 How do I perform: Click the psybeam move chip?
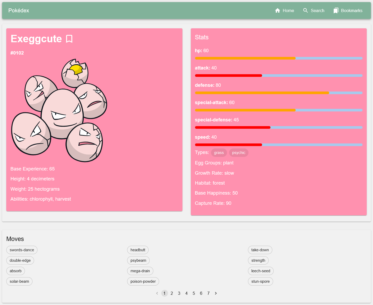point(138,260)
